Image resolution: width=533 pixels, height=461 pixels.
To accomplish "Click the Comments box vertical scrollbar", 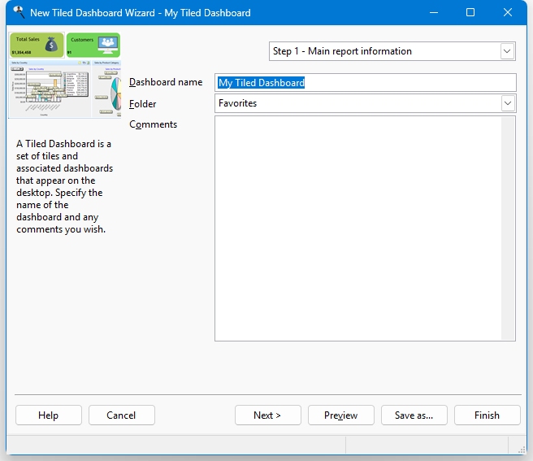I will coord(509,228).
